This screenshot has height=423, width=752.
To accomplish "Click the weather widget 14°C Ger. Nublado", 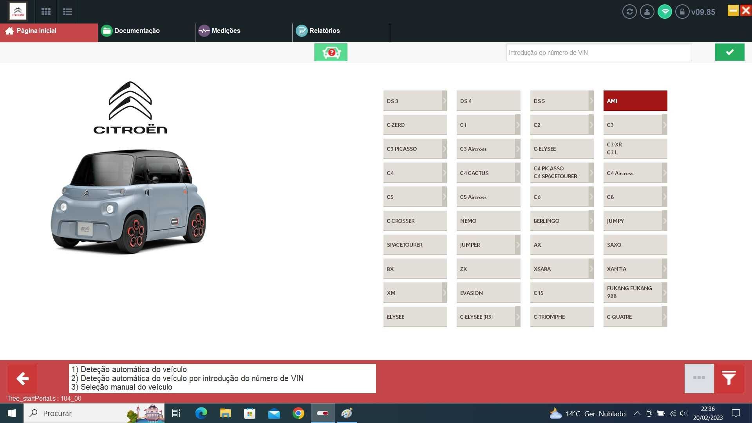I will [x=587, y=413].
